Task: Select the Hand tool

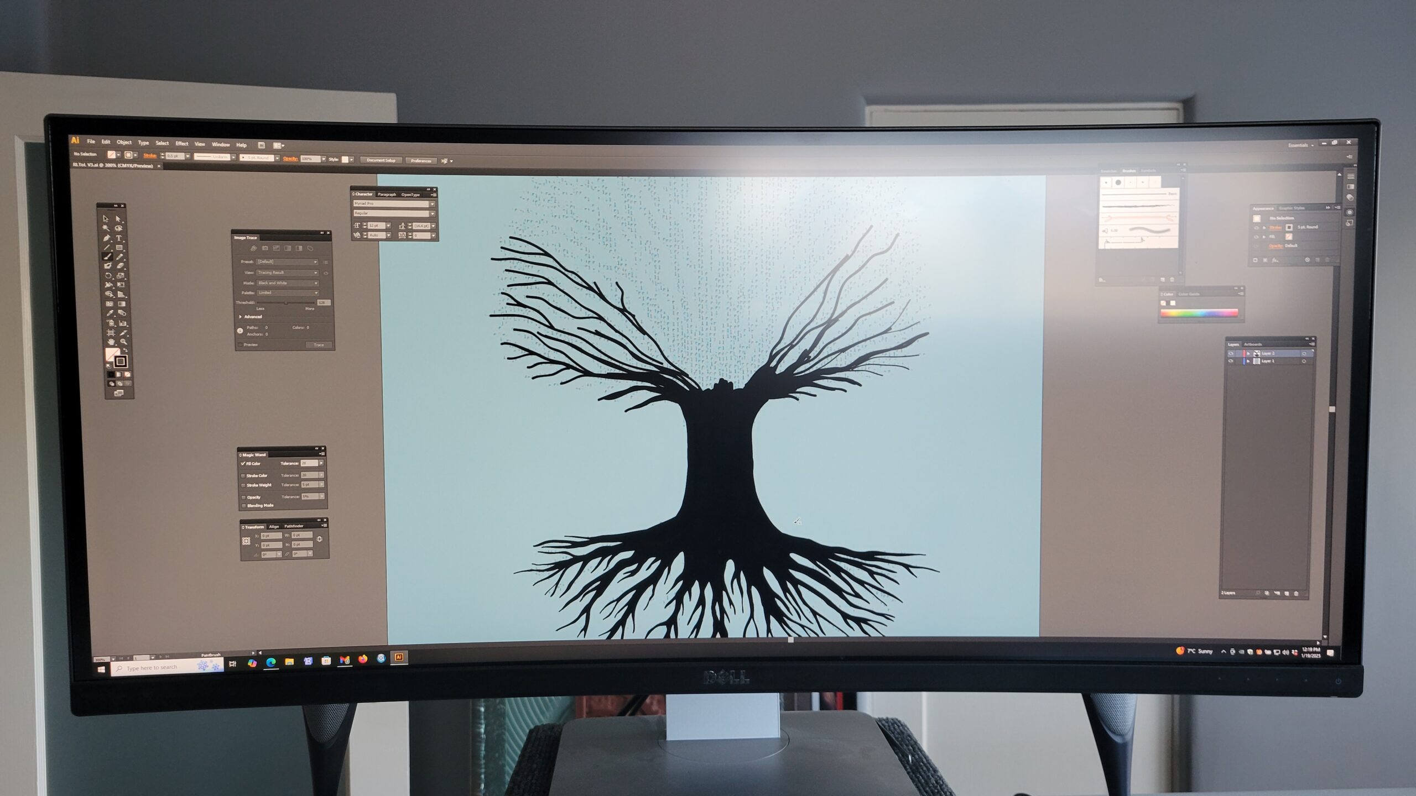Action: tap(111, 342)
